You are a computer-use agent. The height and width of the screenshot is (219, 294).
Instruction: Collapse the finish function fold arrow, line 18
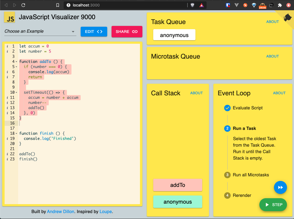pyautogui.click(x=16, y=133)
